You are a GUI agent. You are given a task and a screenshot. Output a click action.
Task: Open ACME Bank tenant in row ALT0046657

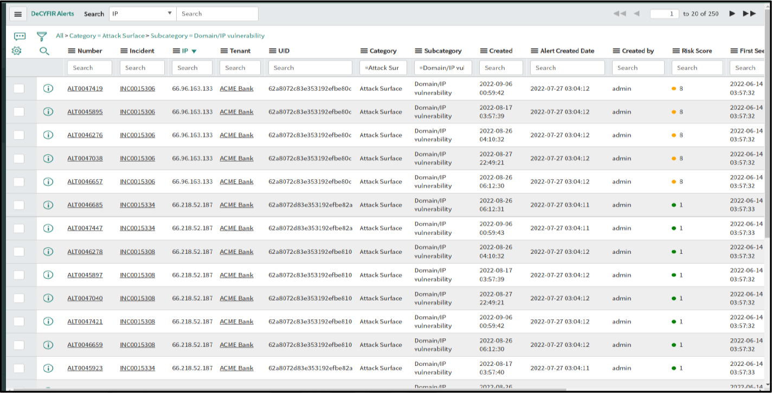236,181
